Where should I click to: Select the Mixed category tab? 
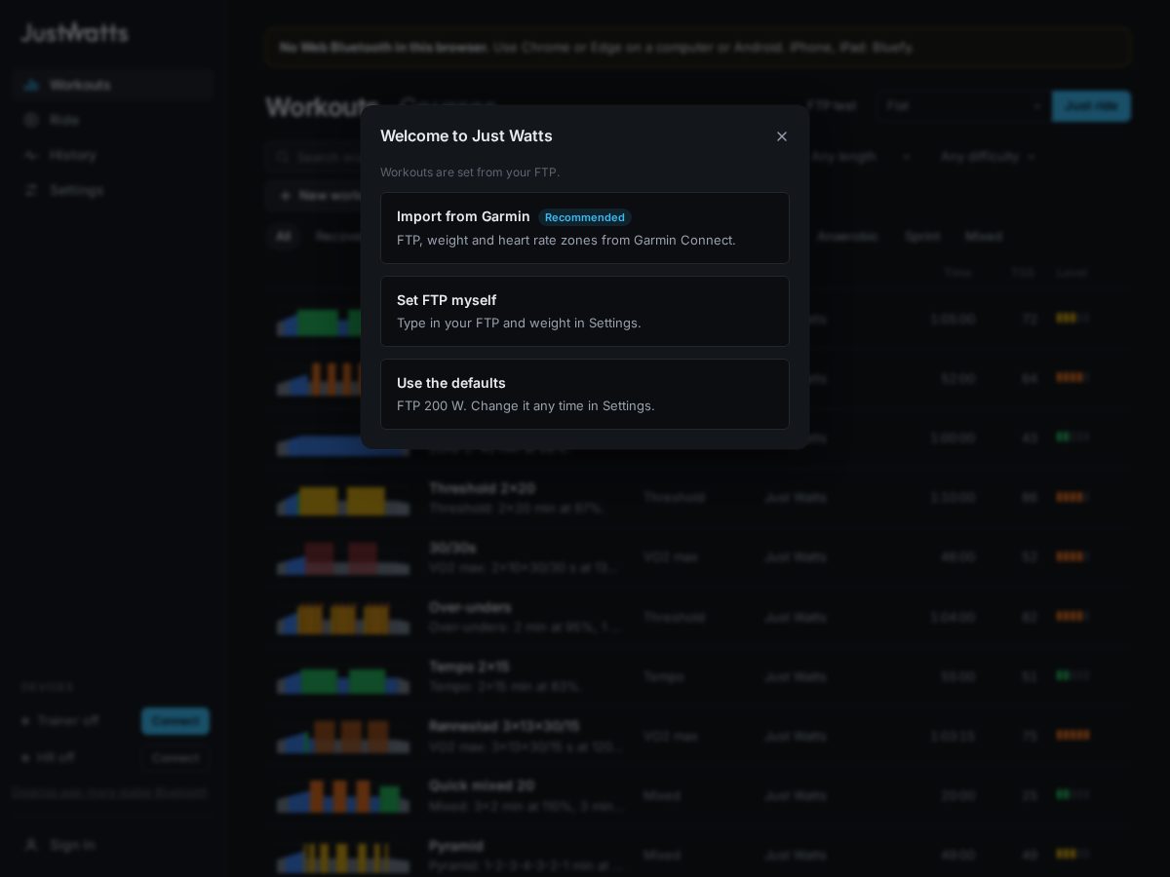coord(983,236)
